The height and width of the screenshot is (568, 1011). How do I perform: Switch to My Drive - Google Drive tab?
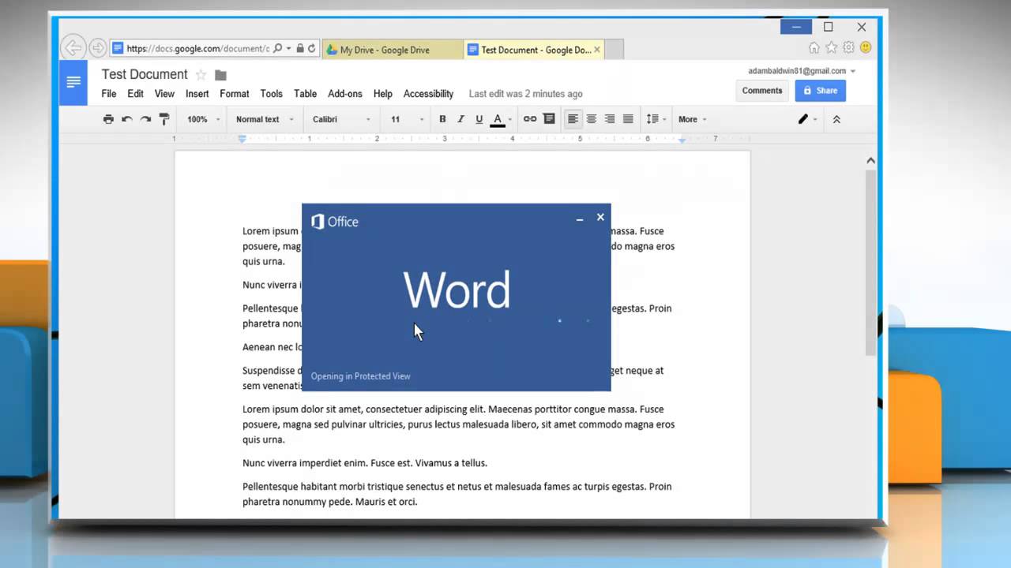click(393, 50)
